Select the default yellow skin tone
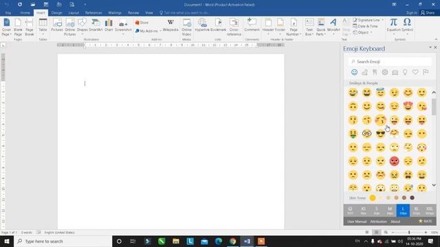This screenshot has height=247, width=440. pos(373,198)
